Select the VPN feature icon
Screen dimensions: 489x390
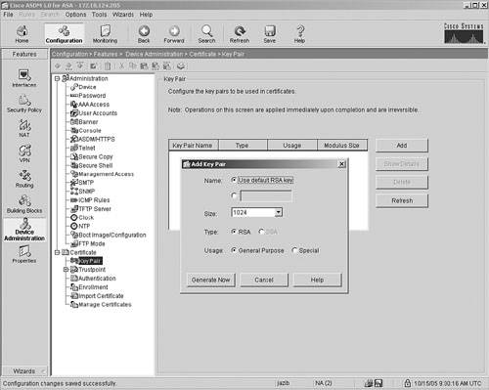(24, 153)
